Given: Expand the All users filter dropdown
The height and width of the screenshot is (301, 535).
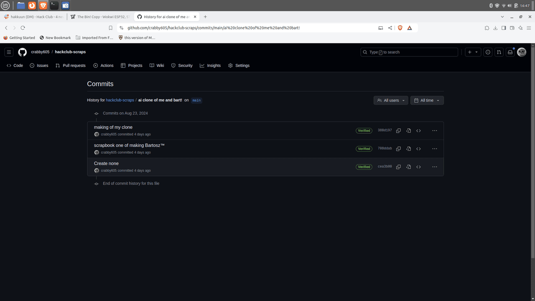Looking at the screenshot, I should [x=391, y=100].
